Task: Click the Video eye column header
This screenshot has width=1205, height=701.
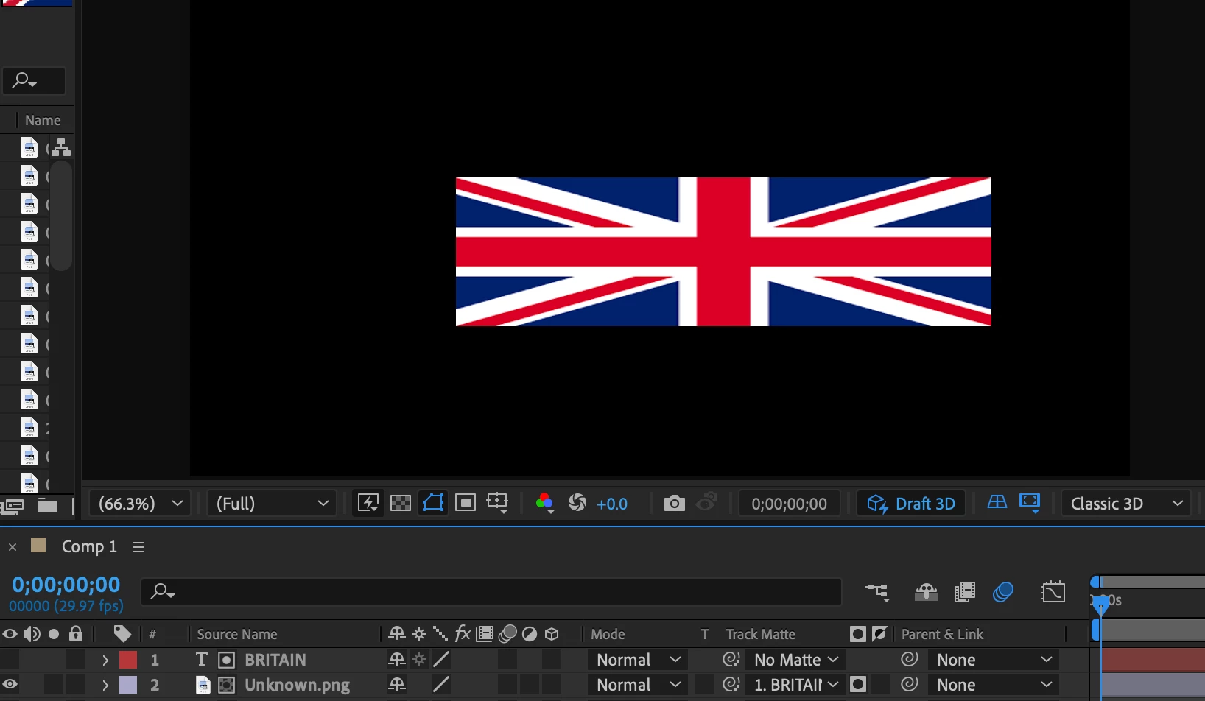Action: coord(10,634)
